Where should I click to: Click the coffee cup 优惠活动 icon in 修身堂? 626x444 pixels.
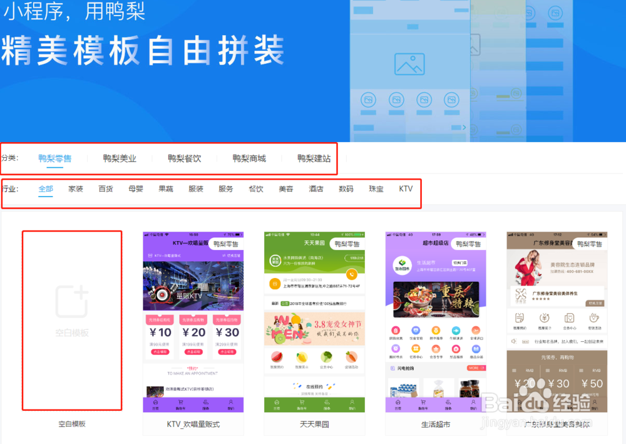[594, 318]
